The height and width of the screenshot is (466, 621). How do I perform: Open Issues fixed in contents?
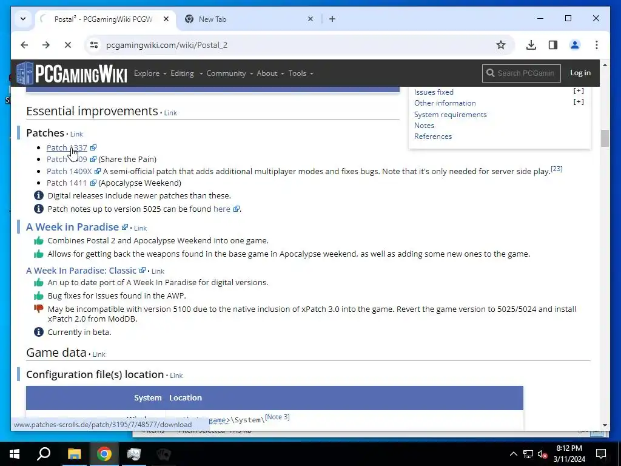click(434, 92)
